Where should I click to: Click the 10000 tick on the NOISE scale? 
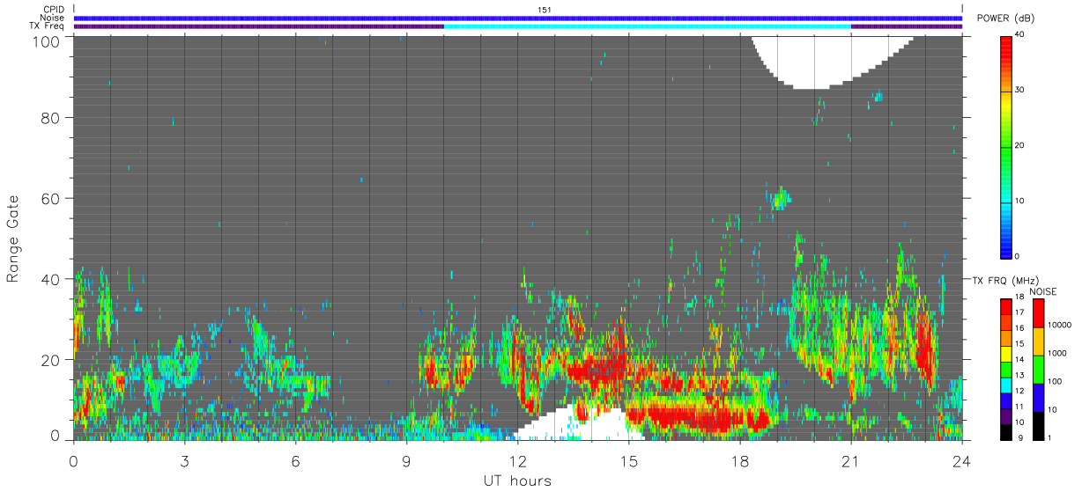[x=1060, y=326]
